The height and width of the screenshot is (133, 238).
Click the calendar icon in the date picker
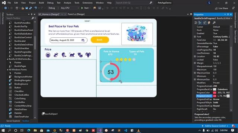[x=83, y=40]
